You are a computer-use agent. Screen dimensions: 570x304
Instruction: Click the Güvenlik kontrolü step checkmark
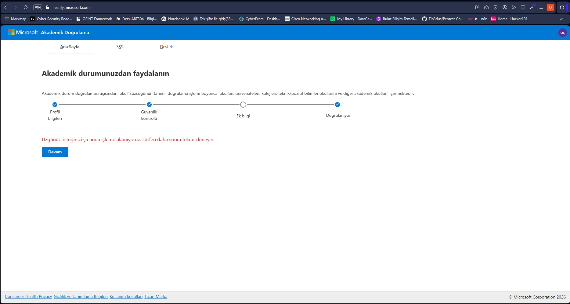(149, 105)
